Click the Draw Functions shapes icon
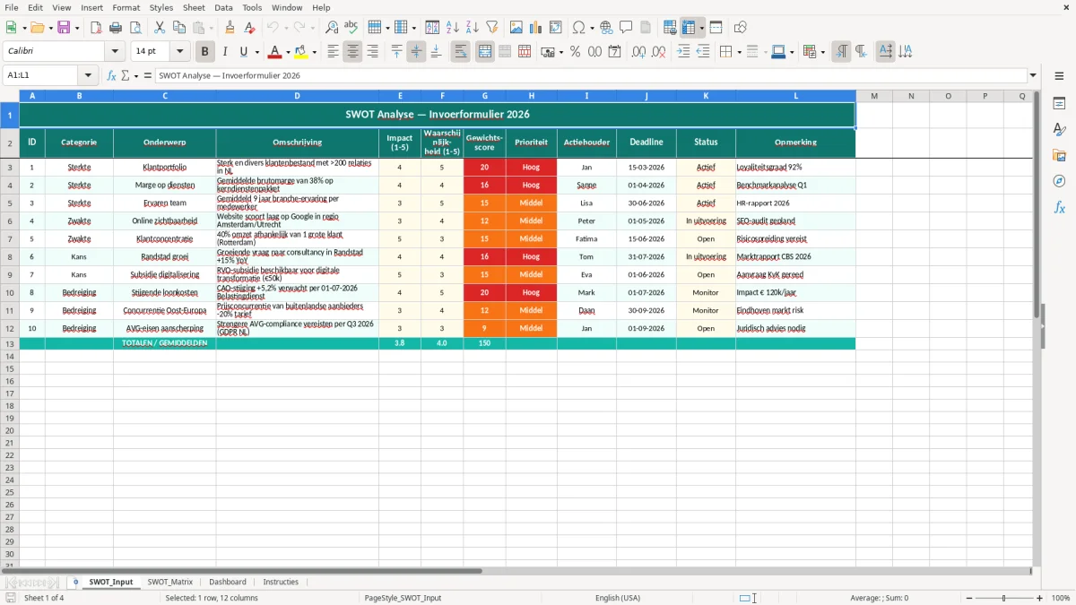The height and width of the screenshot is (605, 1076). 741,28
